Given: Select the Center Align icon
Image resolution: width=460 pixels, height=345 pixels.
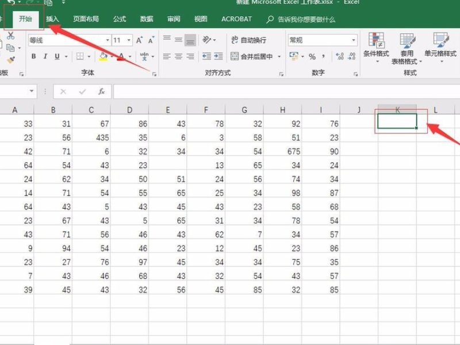Looking at the screenshot, I should coord(178,56).
